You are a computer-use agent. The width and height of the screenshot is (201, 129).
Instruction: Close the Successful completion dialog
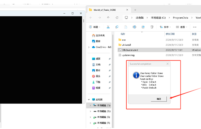[167, 64]
